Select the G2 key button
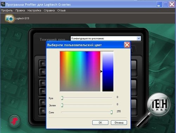 click(43, 72)
